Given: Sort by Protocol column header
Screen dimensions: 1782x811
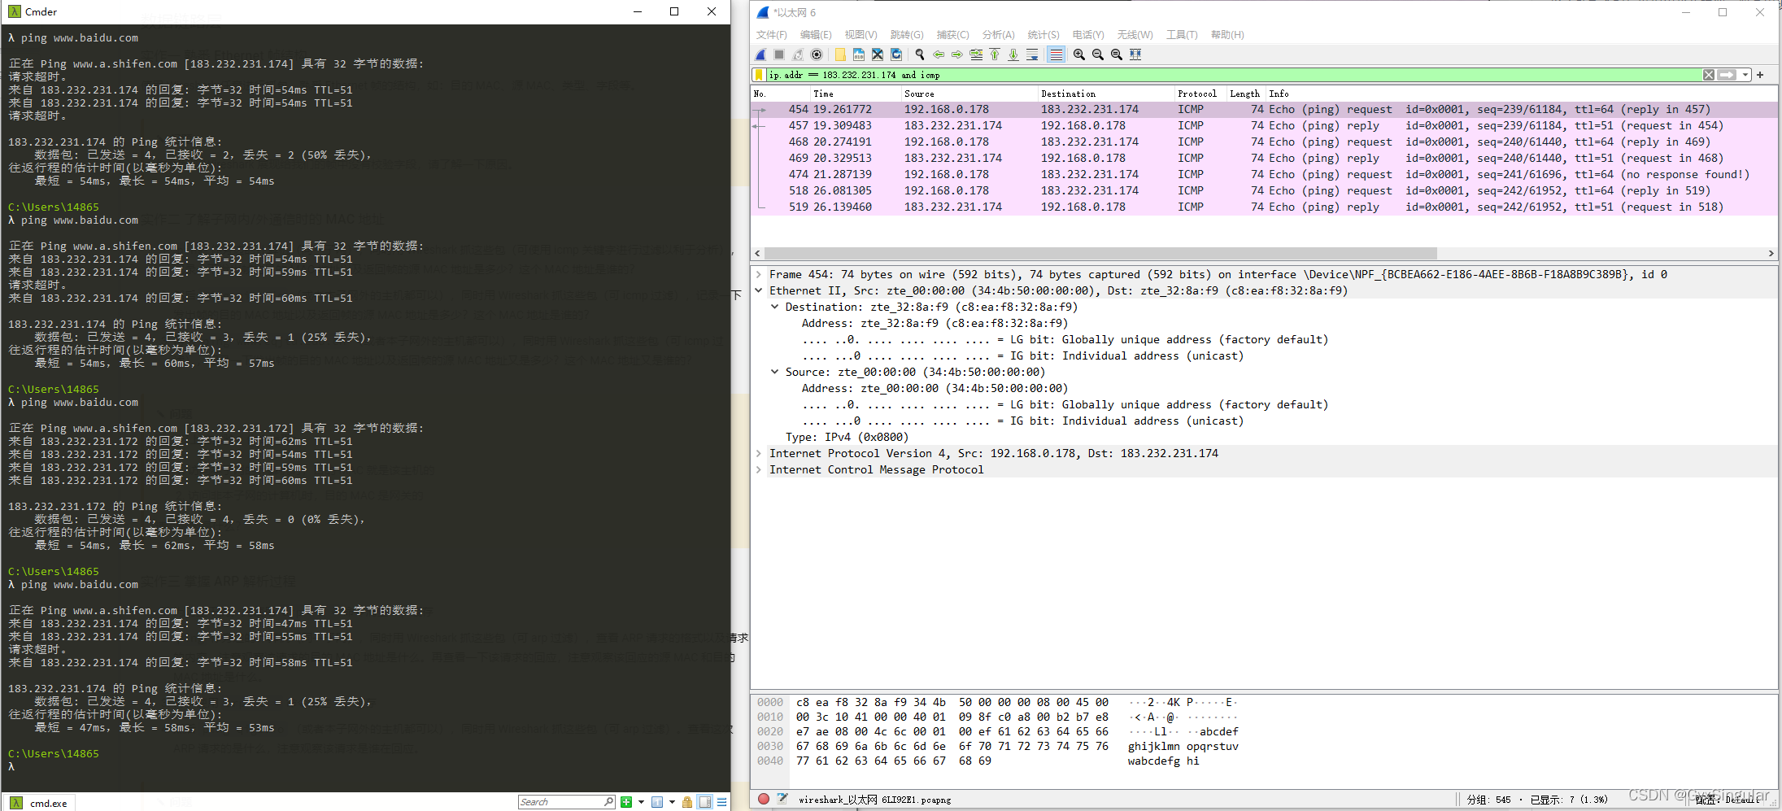Looking at the screenshot, I should (1200, 94).
